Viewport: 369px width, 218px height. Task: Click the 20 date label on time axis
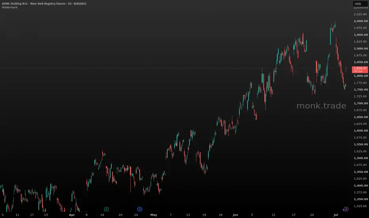120,215
